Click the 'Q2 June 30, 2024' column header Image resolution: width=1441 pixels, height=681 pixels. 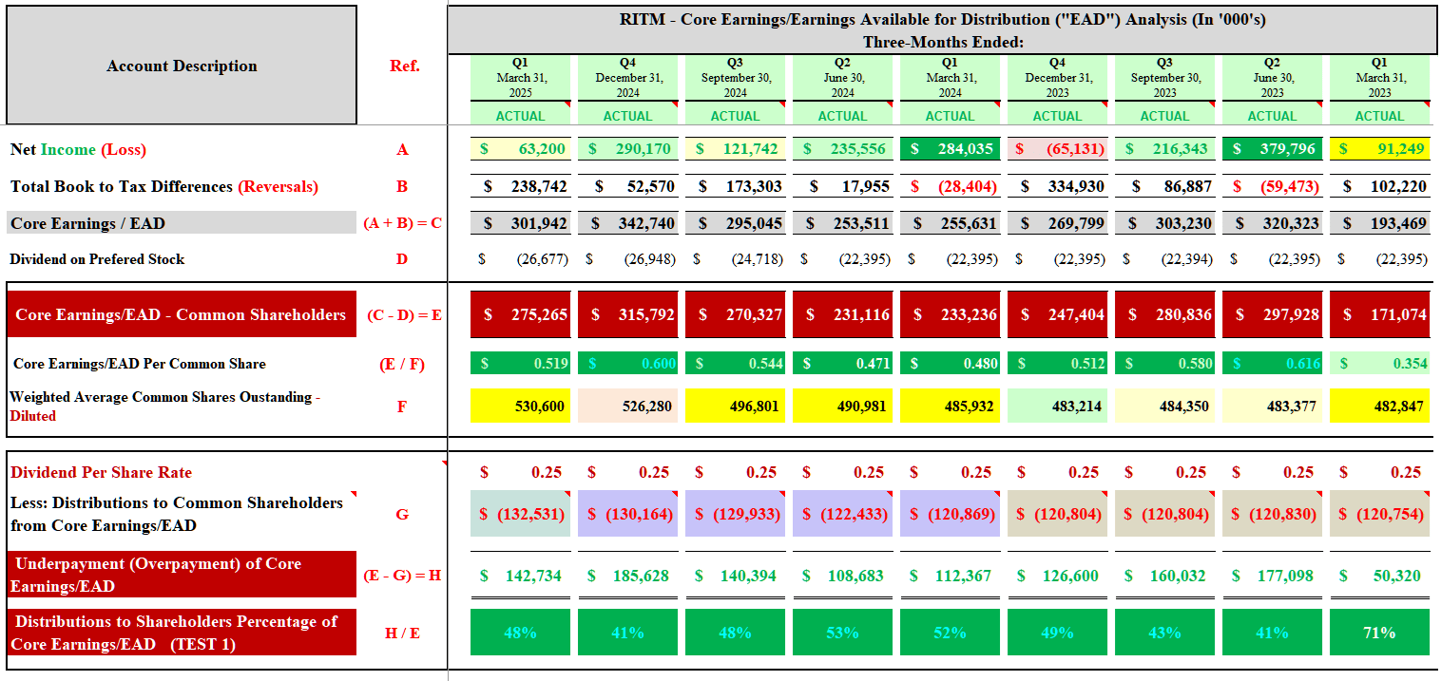843,78
